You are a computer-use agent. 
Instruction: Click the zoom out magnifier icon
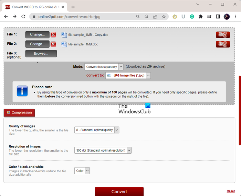146,17
